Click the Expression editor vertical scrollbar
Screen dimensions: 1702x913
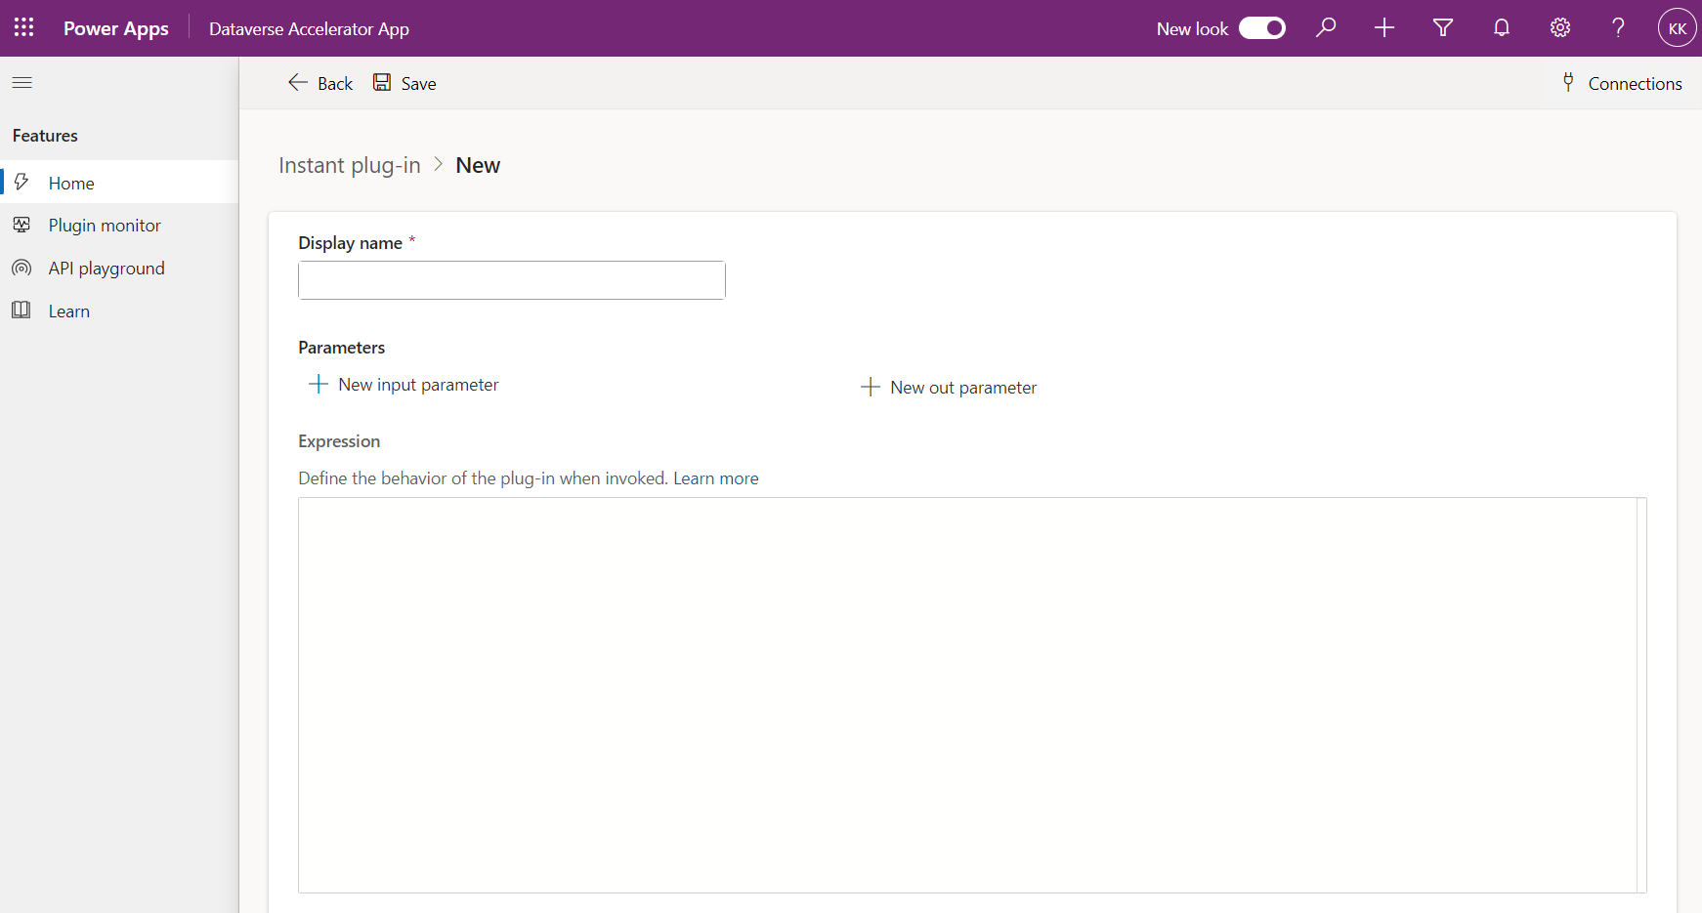[1641, 695]
